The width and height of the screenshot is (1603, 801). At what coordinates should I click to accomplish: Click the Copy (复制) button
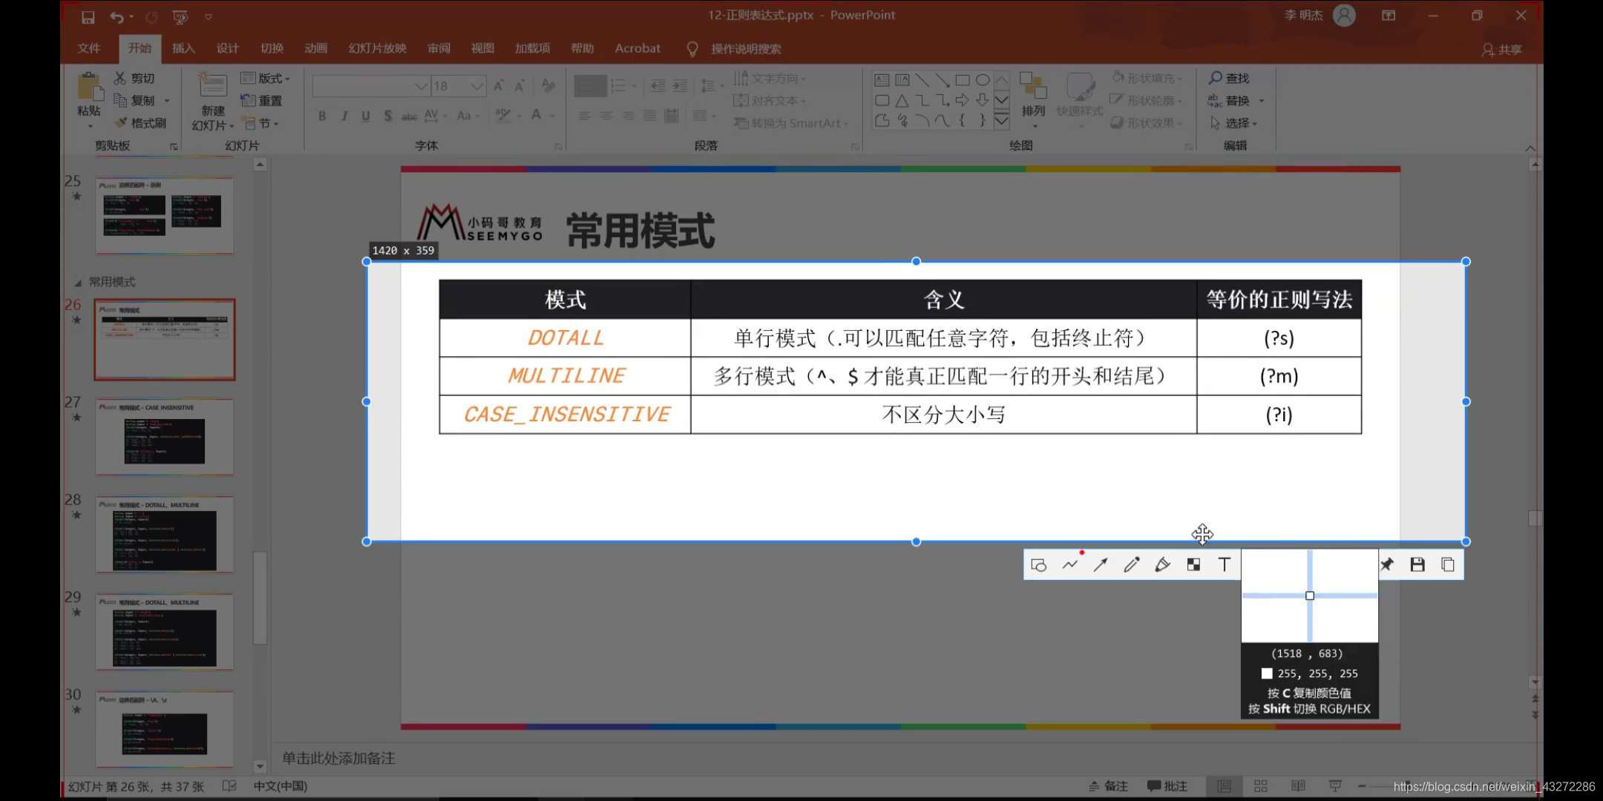click(x=134, y=100)
